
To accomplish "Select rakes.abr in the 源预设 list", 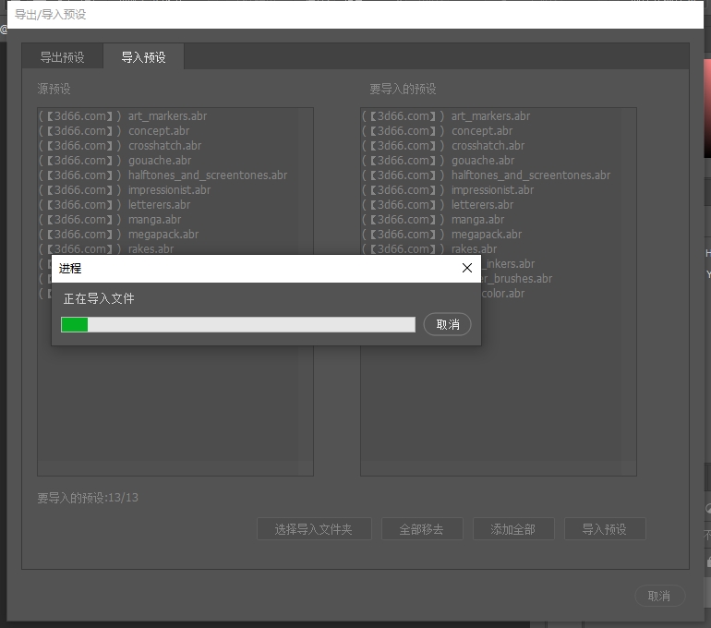I will point(151,249).
